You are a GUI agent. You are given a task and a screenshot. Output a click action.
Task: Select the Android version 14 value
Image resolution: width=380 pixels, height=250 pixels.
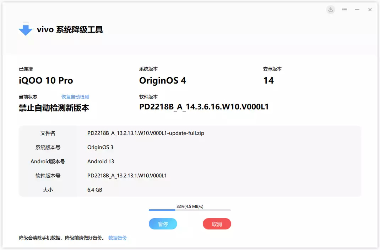tap(268, 80)
